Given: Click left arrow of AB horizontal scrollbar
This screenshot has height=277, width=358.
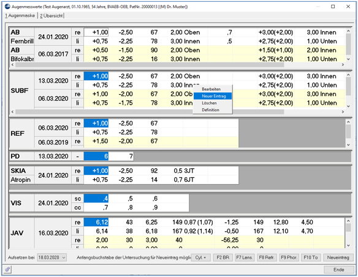Looking at the screenshot, I should click(x=12, y=65).
